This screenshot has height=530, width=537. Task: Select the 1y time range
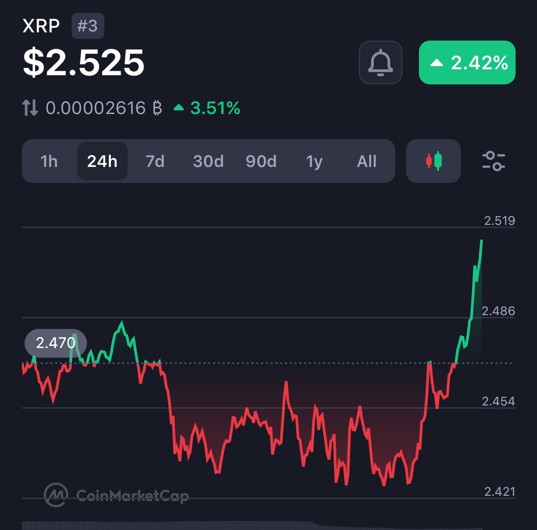pyautogui.click(x=314, y=161)
